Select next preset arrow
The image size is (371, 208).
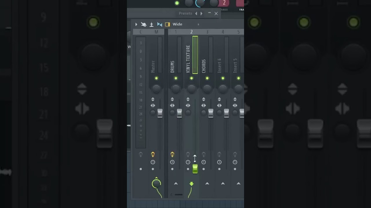201,14
